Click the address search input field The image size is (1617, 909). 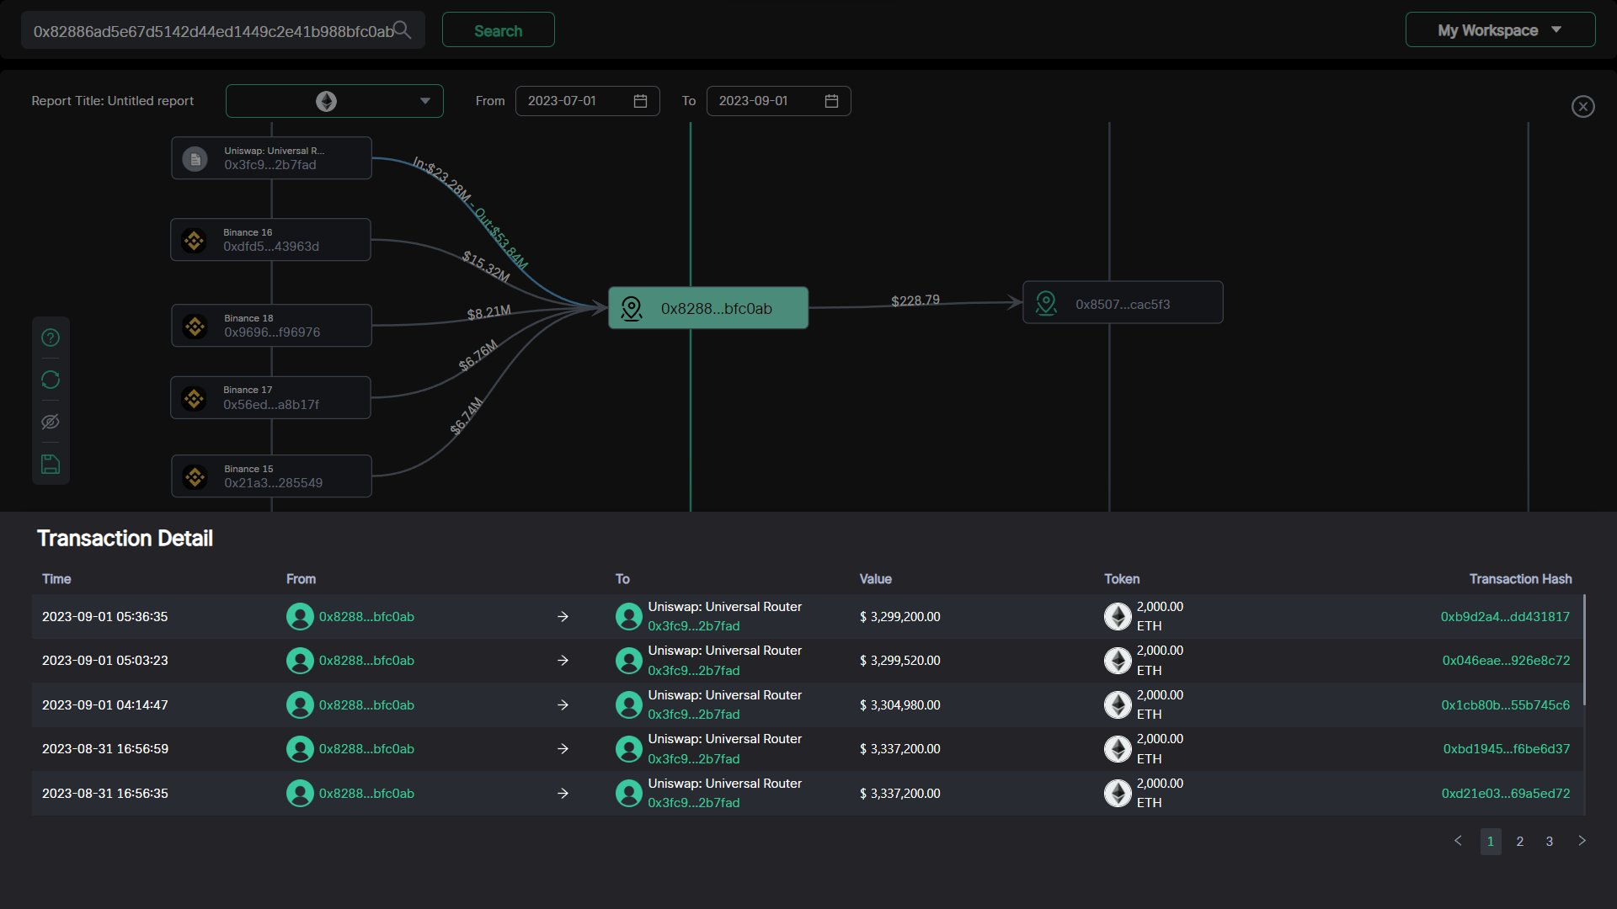[212, 31]
